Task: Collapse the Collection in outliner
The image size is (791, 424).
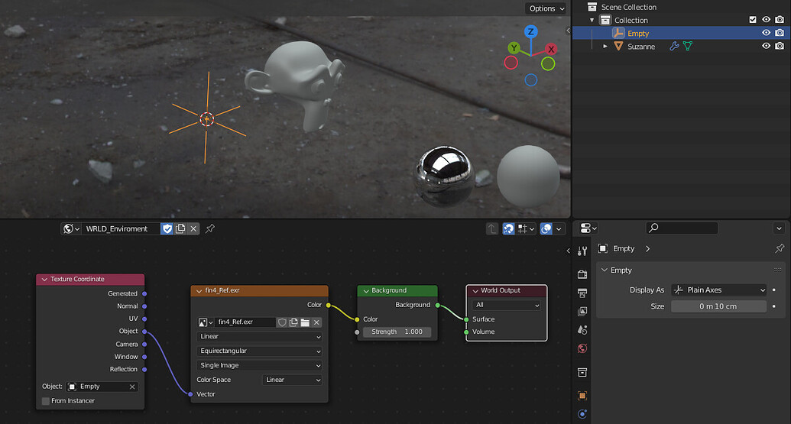Action: [592, 20]
